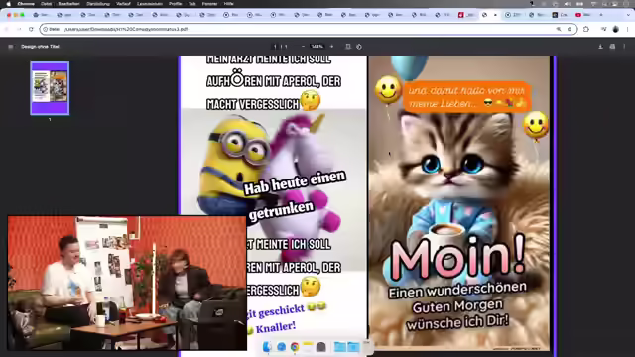Image resolution: width=635 pixels, height=357 pixels.
Task: Expand the tab search chevron
Action: pos(628,15)
